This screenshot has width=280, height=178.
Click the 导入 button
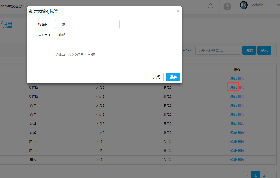point(264,50)
